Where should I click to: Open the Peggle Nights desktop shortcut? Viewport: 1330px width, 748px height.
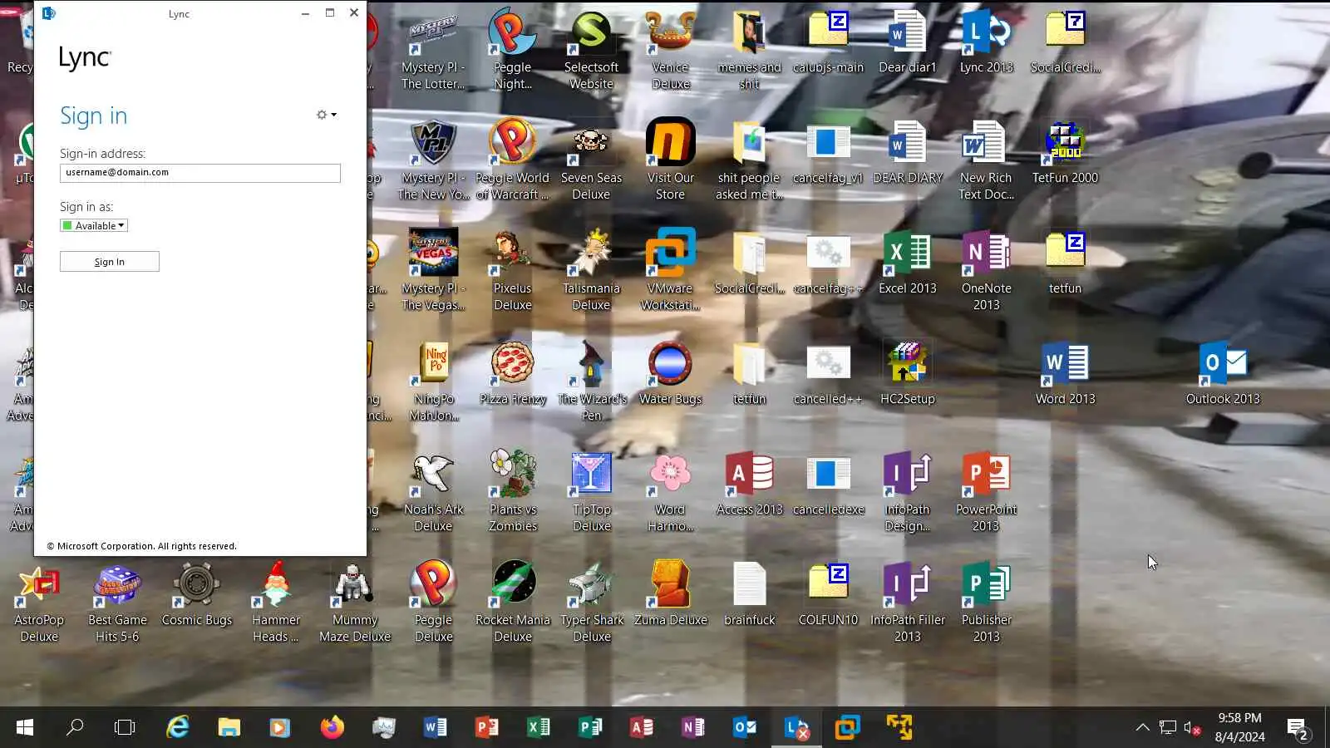pos(513,50)
